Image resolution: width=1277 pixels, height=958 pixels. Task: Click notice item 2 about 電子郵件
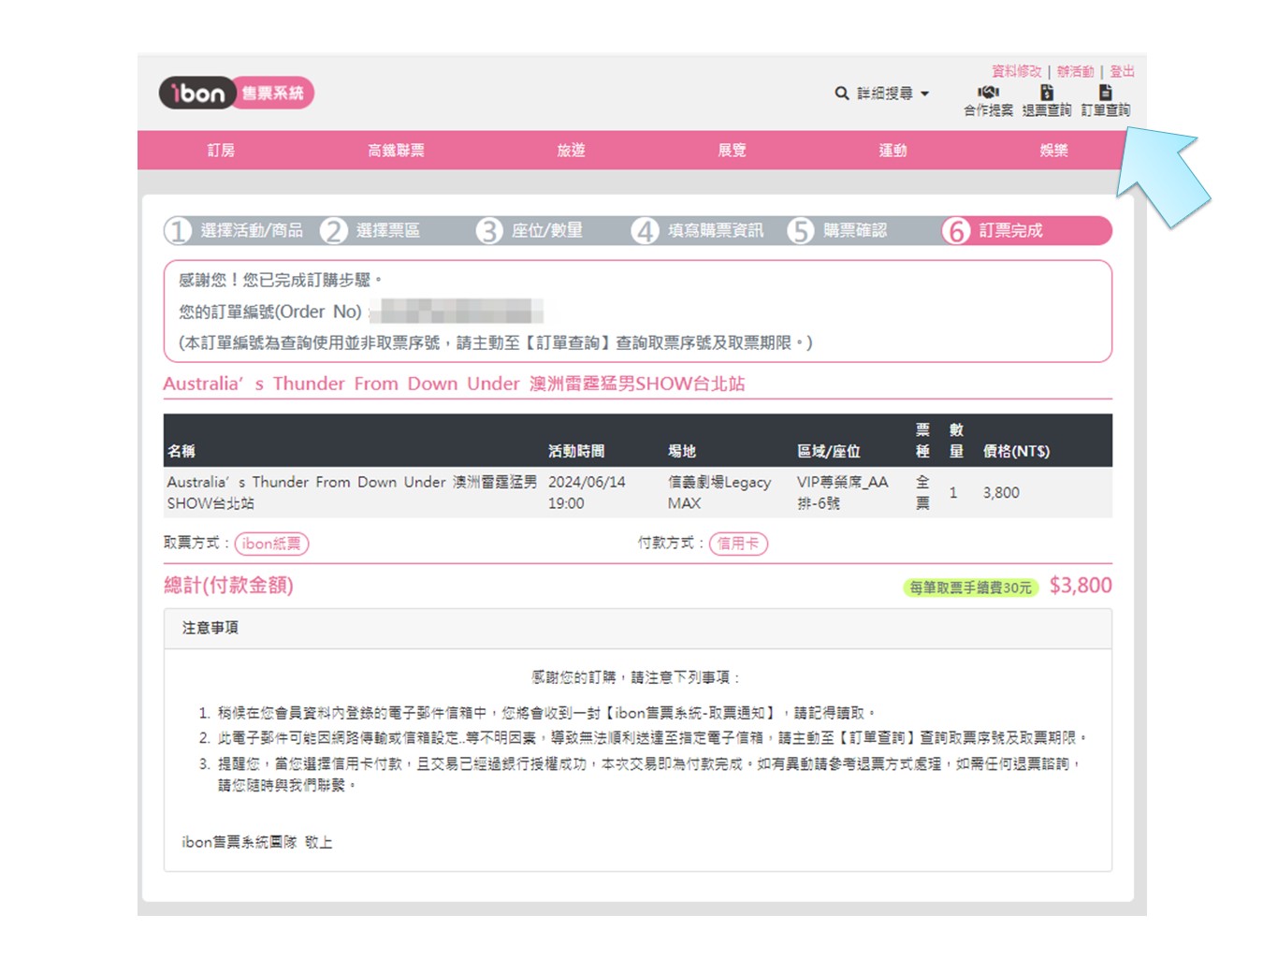pos(652,738)
